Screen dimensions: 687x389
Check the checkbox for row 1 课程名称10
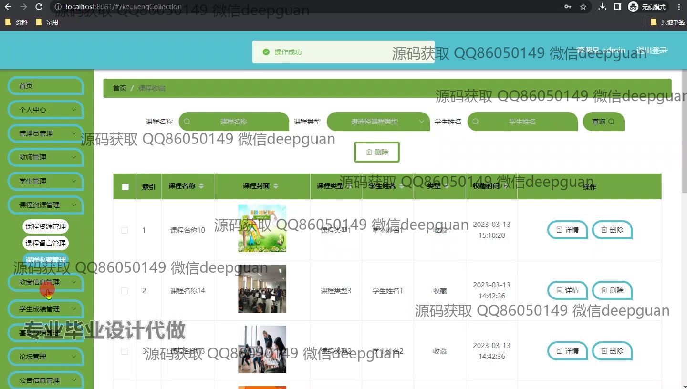coord(125,230)
